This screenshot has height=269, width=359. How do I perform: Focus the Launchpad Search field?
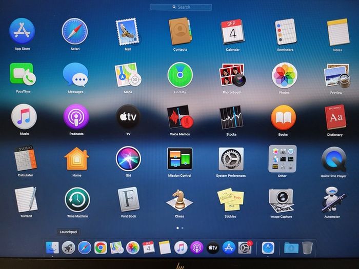[181, 7]
